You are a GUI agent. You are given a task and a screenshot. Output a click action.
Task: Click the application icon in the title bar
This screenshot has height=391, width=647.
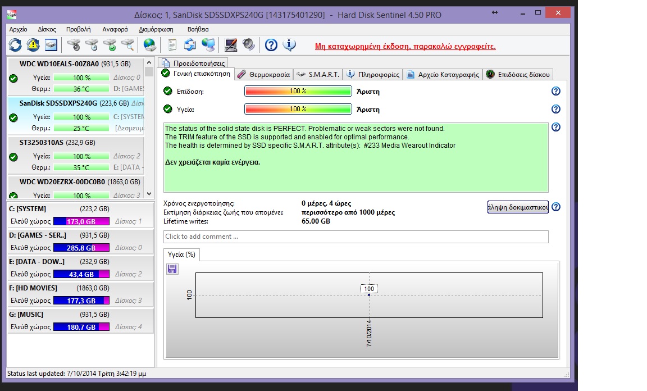click(12, 15)
